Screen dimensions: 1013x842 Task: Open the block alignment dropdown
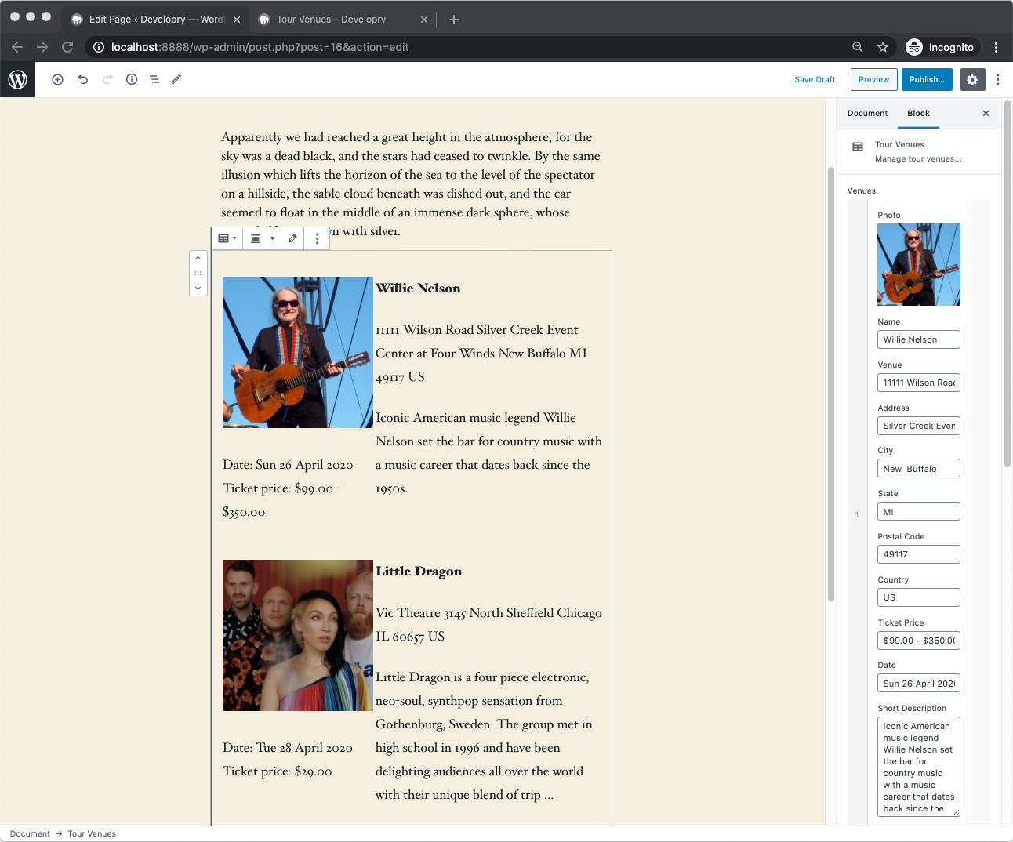(x=261, y=238)
